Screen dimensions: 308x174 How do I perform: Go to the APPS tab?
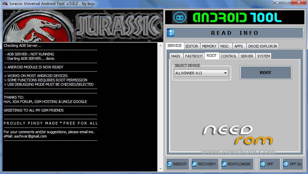238,46
